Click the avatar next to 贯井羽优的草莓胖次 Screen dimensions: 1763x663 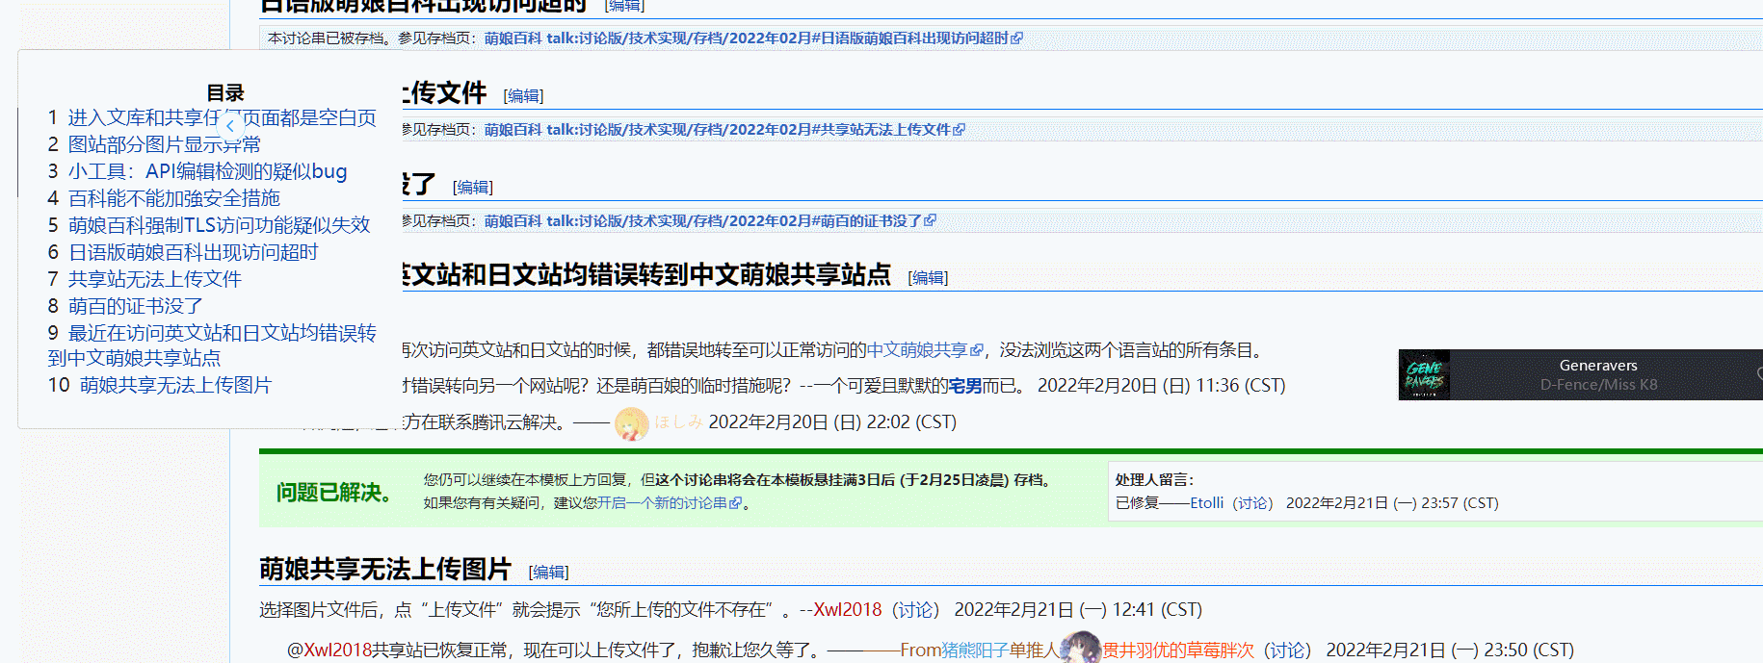[1082, 649]
